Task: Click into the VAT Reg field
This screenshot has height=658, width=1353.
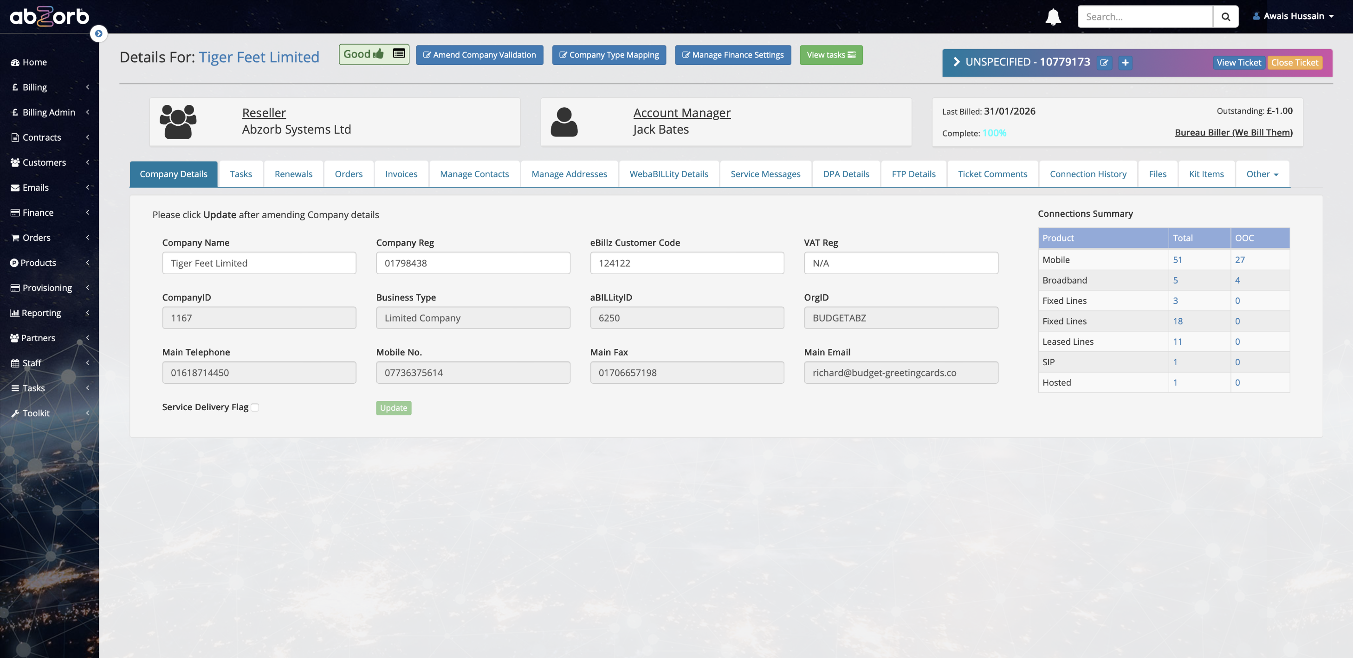Action: [x=900, y=263]
